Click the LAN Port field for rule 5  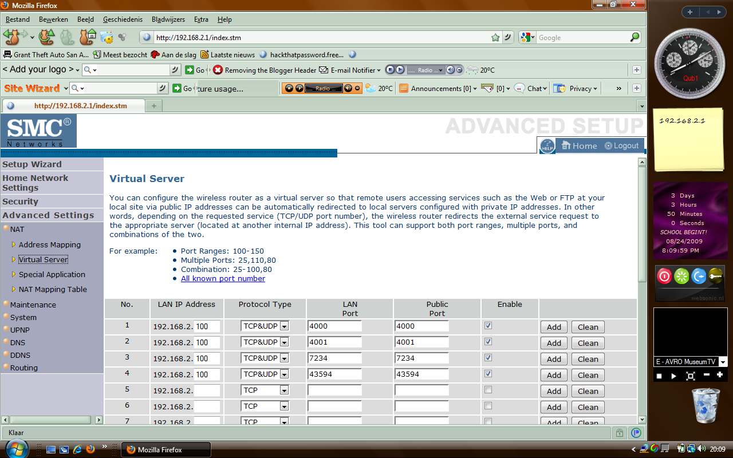click(334, 390)
